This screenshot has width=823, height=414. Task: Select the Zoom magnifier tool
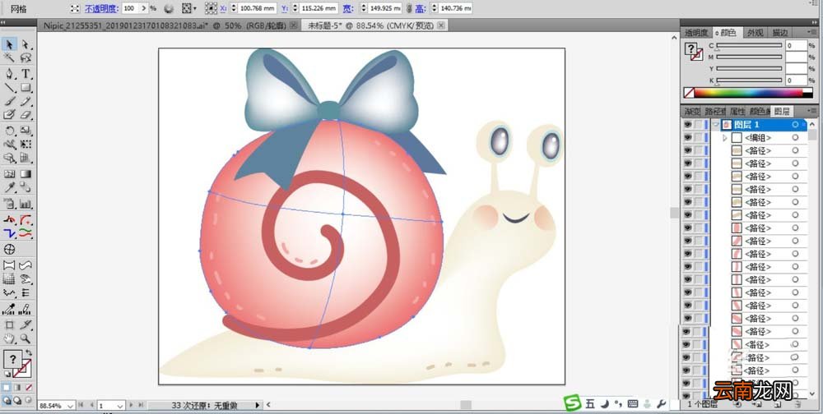click(26, 338)
